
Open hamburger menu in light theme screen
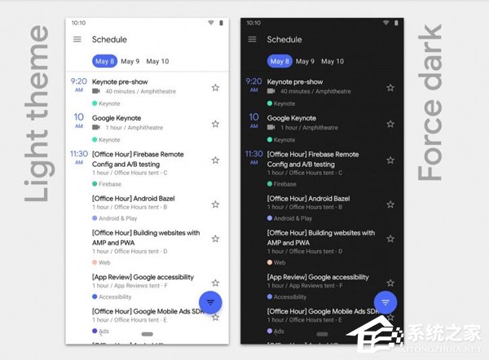point(77,39)
